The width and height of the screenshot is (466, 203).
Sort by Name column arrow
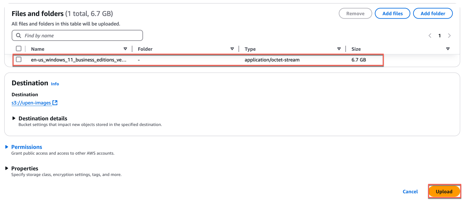(125, 49)
